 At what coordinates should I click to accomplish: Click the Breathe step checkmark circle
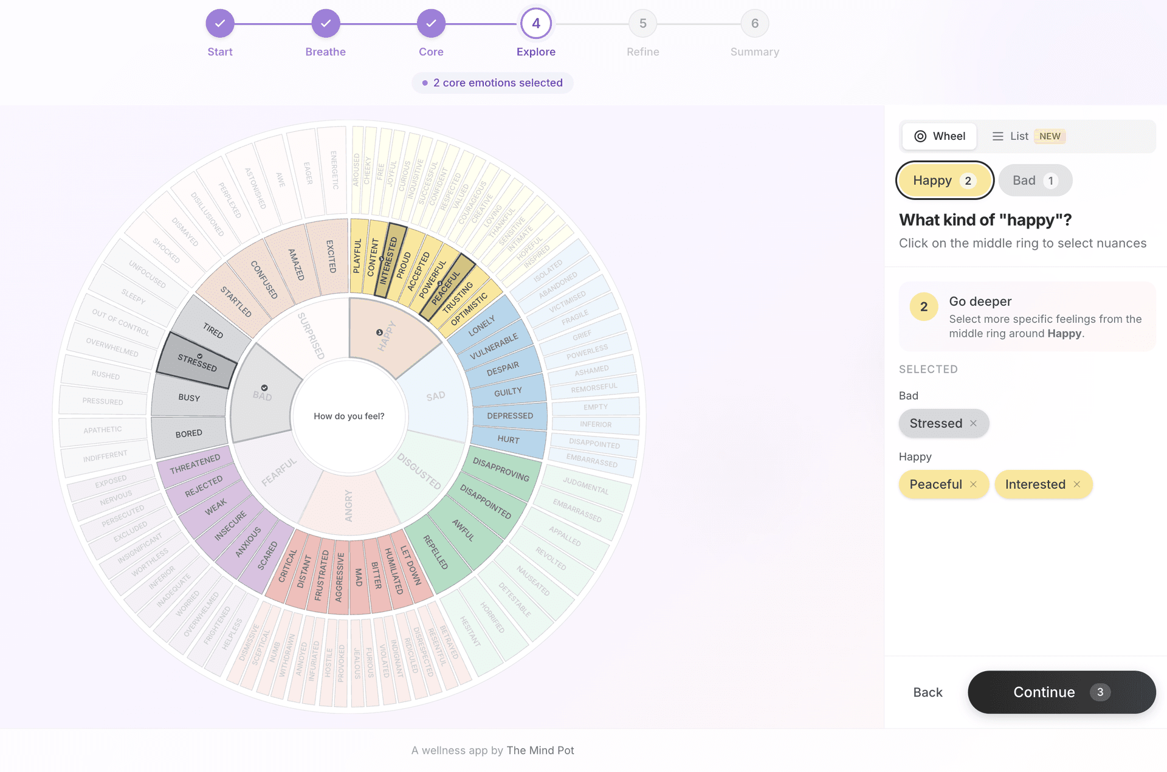[x=326, y=24]
